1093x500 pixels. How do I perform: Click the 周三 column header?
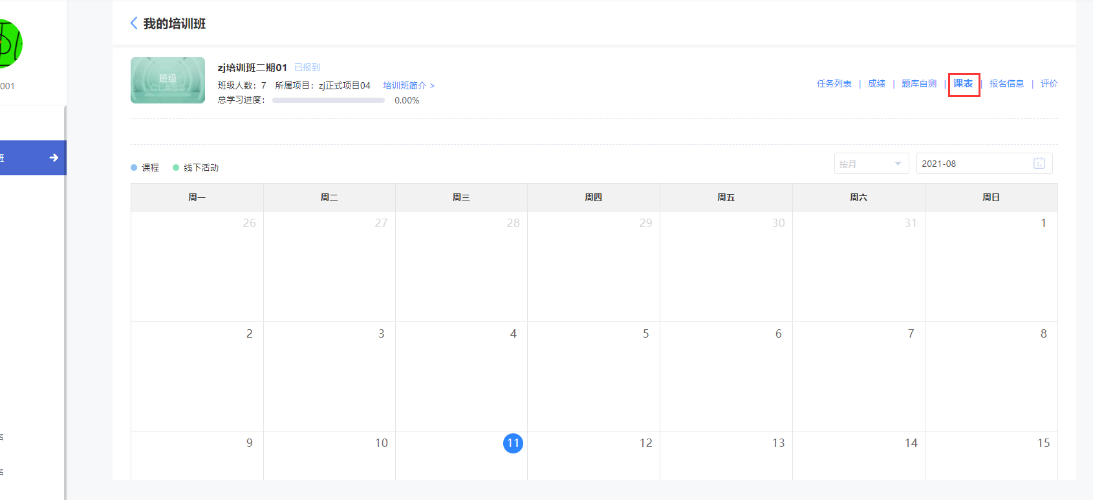coord(461,197)
